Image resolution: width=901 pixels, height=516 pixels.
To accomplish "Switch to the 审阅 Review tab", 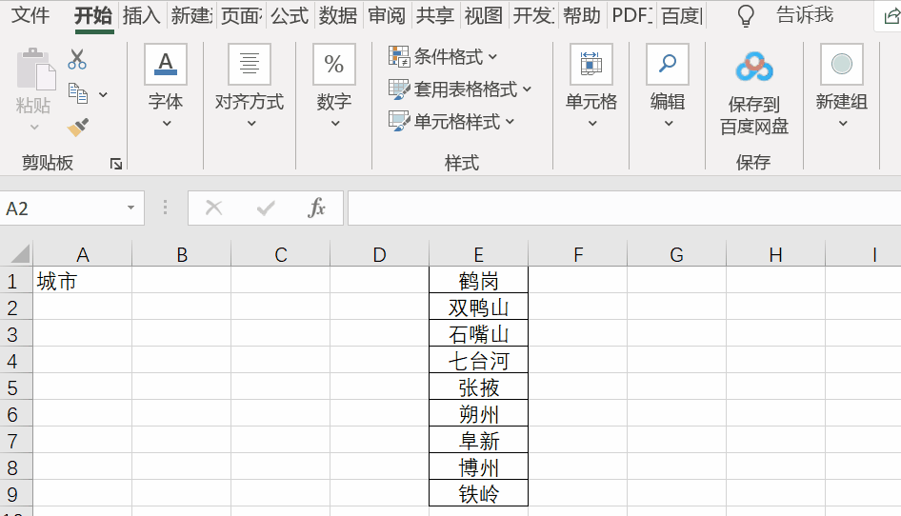I will pos(387,15).
